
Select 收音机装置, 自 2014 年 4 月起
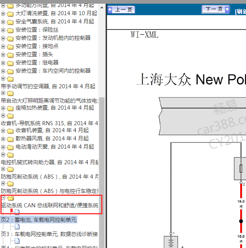tap(52, 130)
